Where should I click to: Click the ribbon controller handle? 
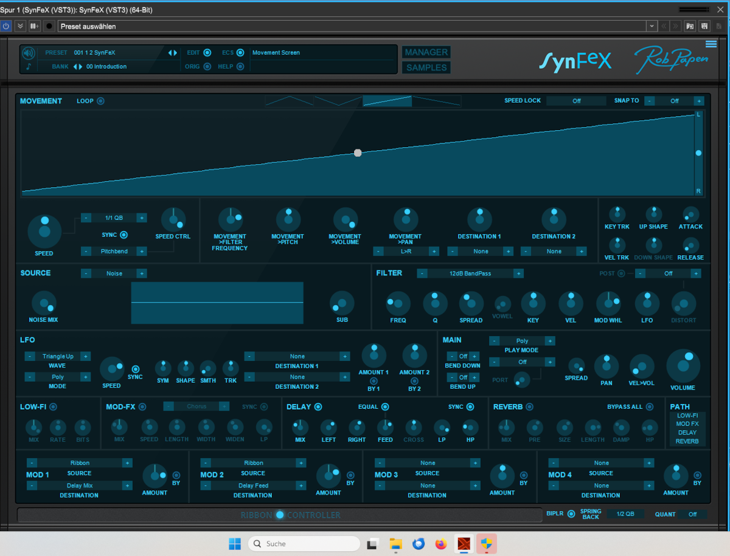[x=280, y=515]
